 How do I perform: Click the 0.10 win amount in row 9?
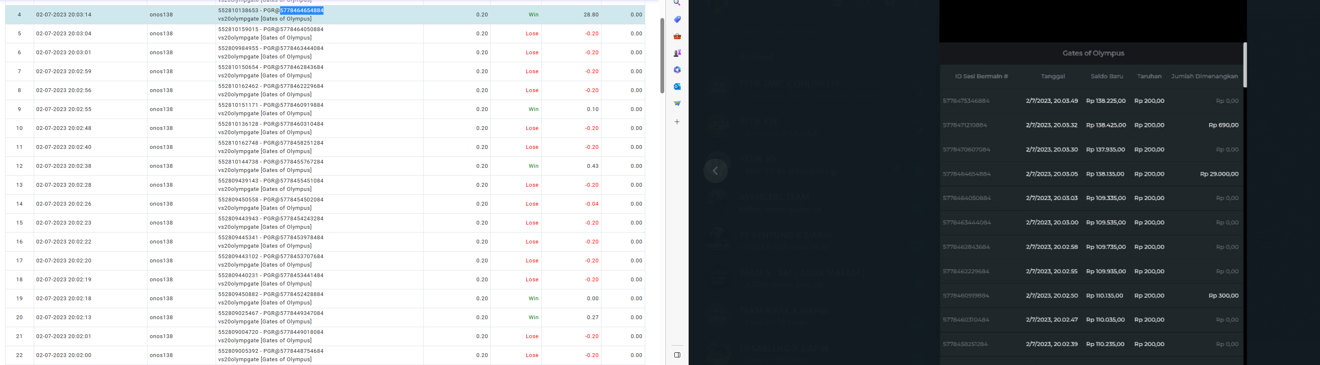click(593, 110)
